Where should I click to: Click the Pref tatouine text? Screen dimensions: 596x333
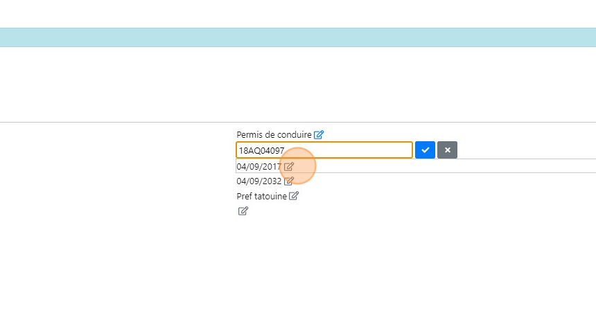click(261, 197)
